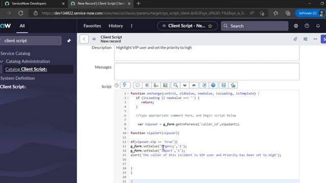326x183 pixels.
Task: Open more options ellipsis in form header
Action: pos(315,39)
